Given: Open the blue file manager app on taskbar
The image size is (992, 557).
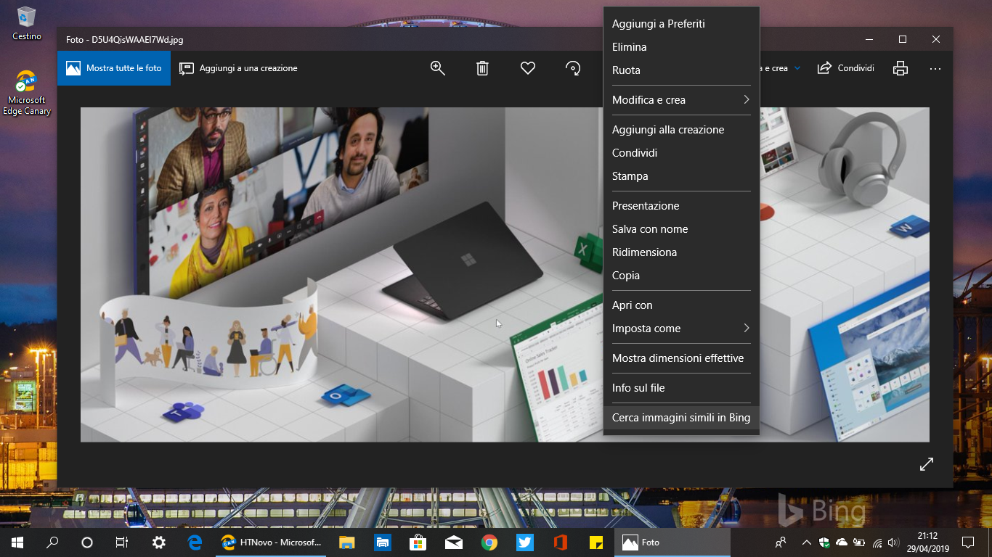Looking at the screenshot, I should point(383,542).
